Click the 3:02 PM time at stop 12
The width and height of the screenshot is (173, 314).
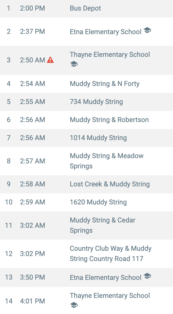(33, 254)
